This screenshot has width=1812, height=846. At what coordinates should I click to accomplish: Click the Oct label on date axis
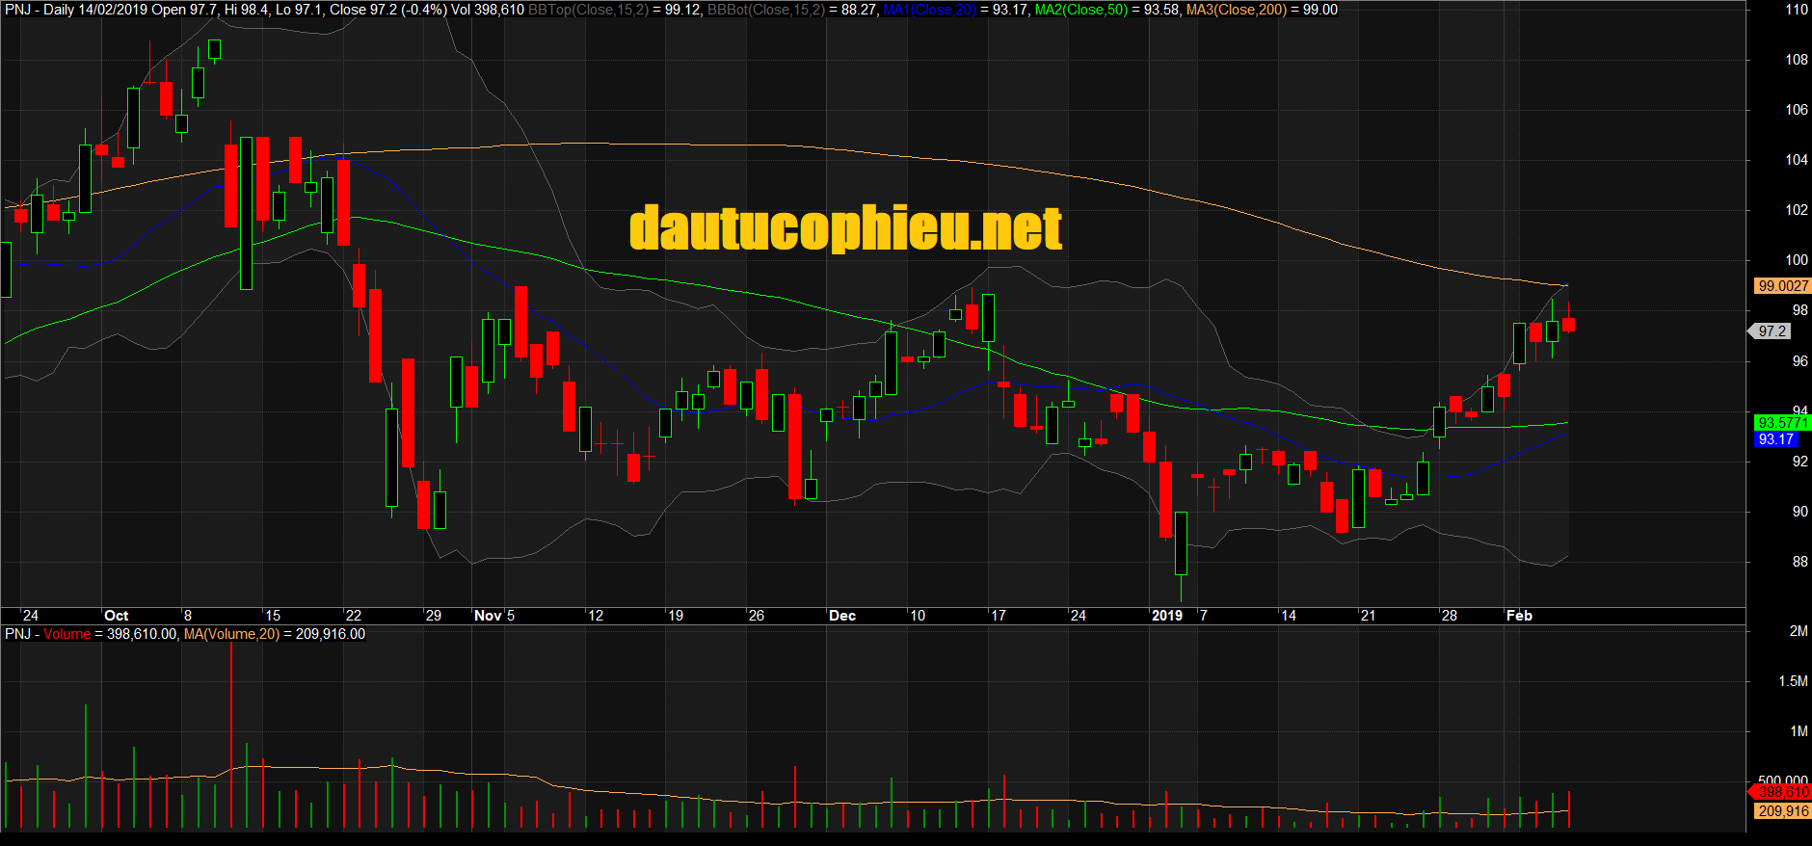tap(116, 616)
